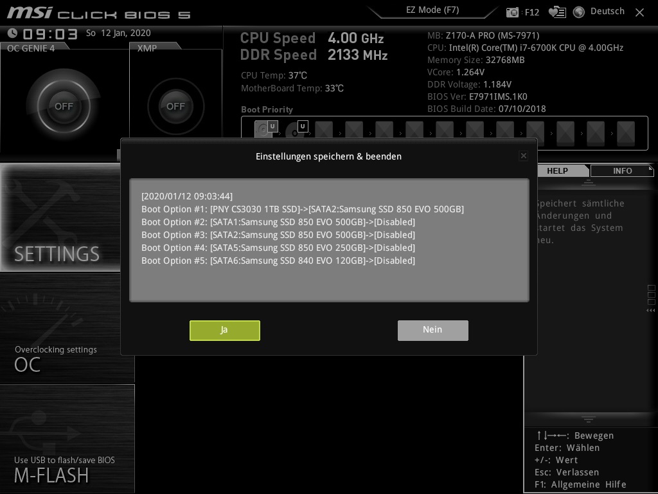Click the BIOS Build Date 07/10/2018 text
The height and width of the screenshot is (494, 658).
(486, 109)
